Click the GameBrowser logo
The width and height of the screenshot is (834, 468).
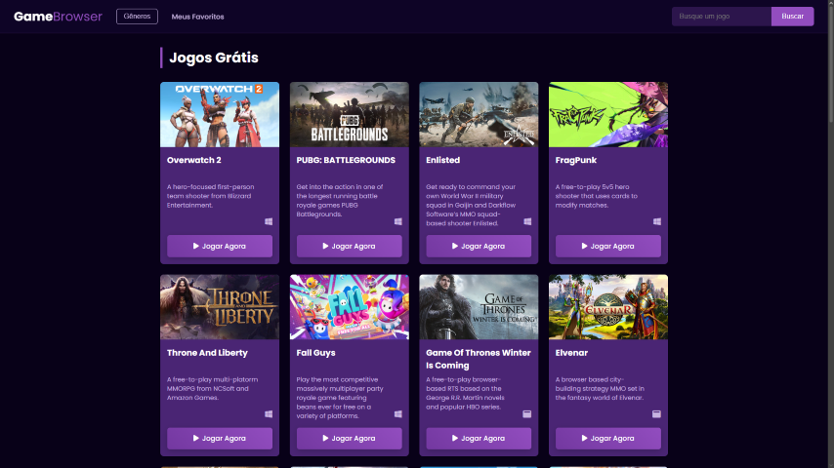(x=58, y=17)
